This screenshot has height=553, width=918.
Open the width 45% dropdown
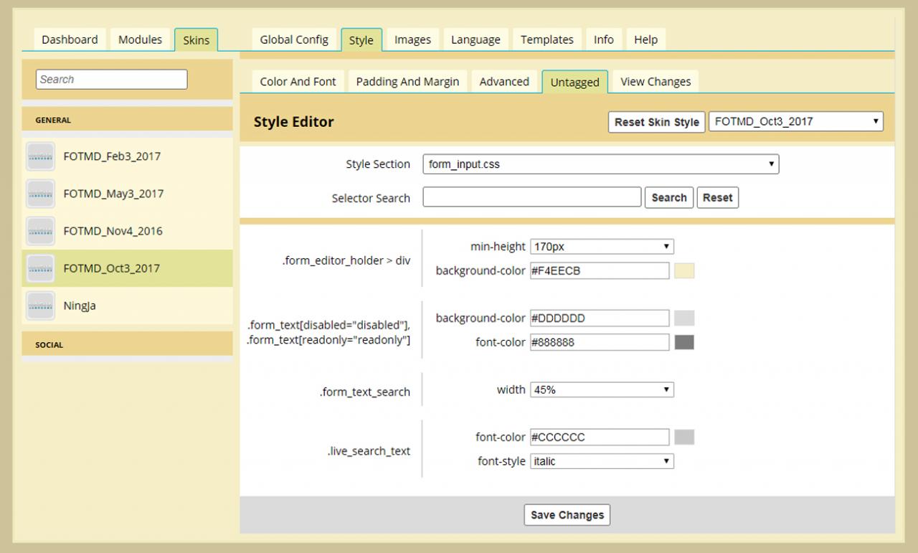click(602, 389)
